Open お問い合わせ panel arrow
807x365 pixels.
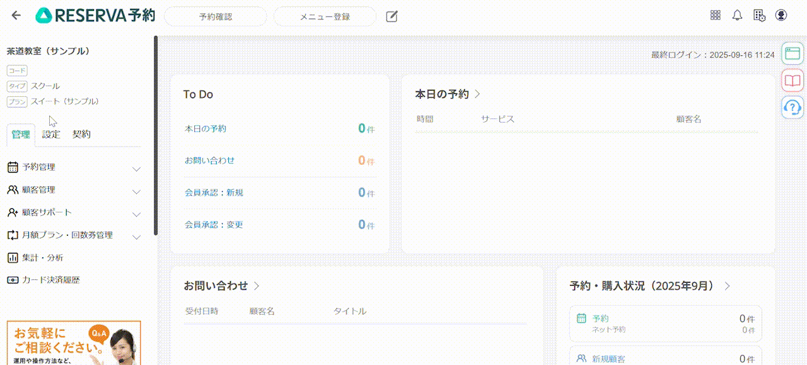257,286
